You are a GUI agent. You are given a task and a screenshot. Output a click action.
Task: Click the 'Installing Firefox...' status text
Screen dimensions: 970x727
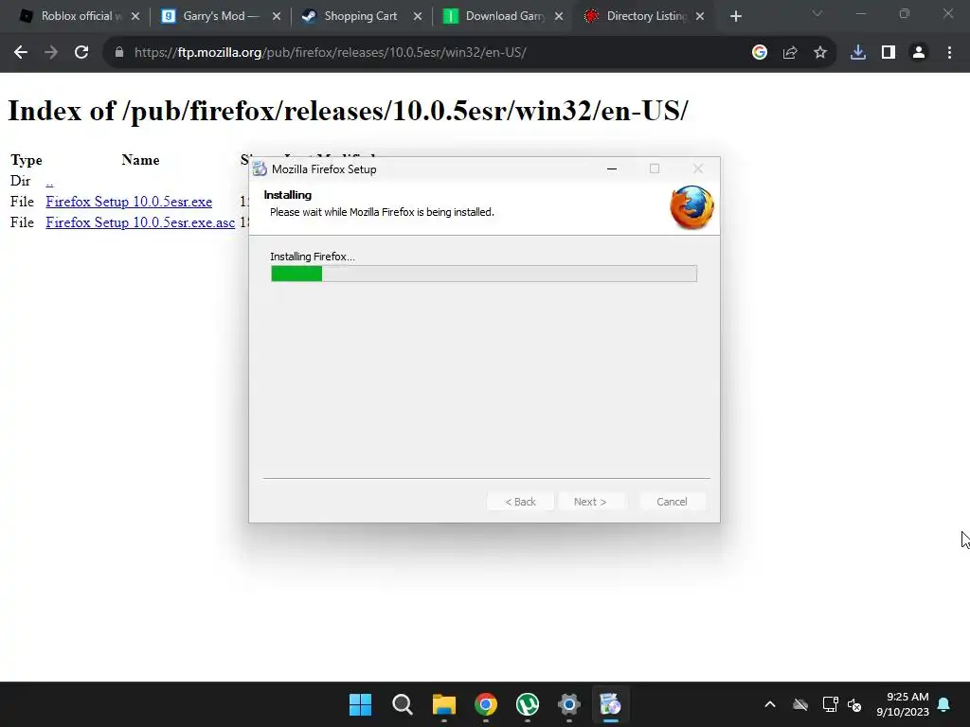point(313,257)
